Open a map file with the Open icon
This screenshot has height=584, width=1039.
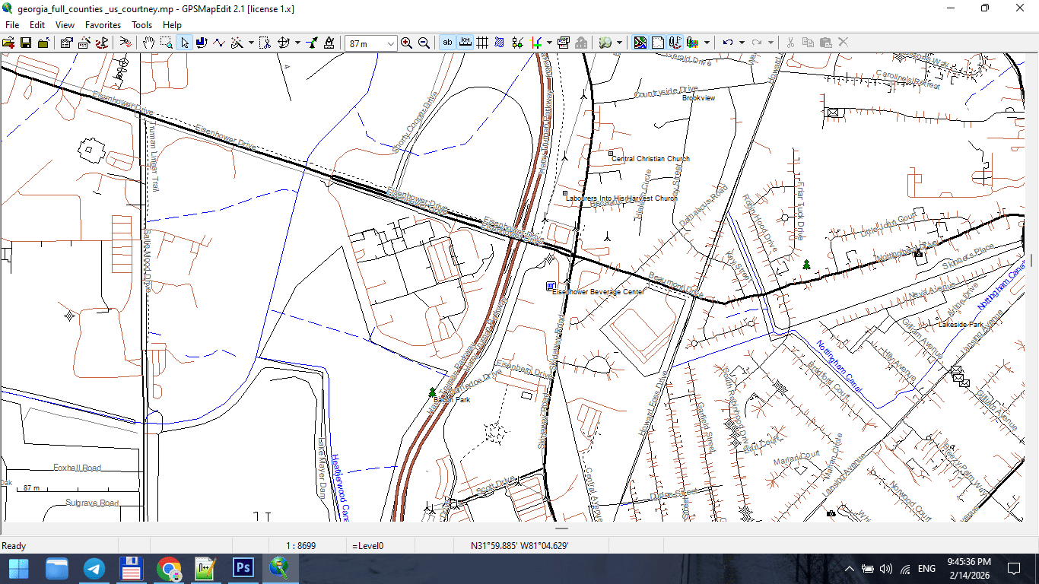pyautogui.click(x=10, y=43)
